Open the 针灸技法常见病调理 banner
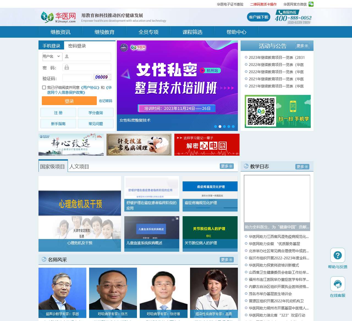352x321 pixels. (139, 145)
